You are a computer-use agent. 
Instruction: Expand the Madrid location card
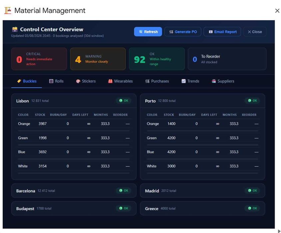click(202, 190)
